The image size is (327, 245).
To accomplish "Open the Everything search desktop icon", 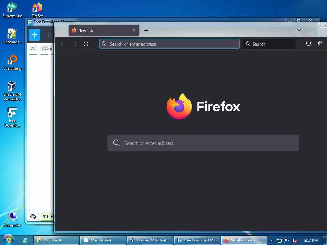I will [12, 62].
